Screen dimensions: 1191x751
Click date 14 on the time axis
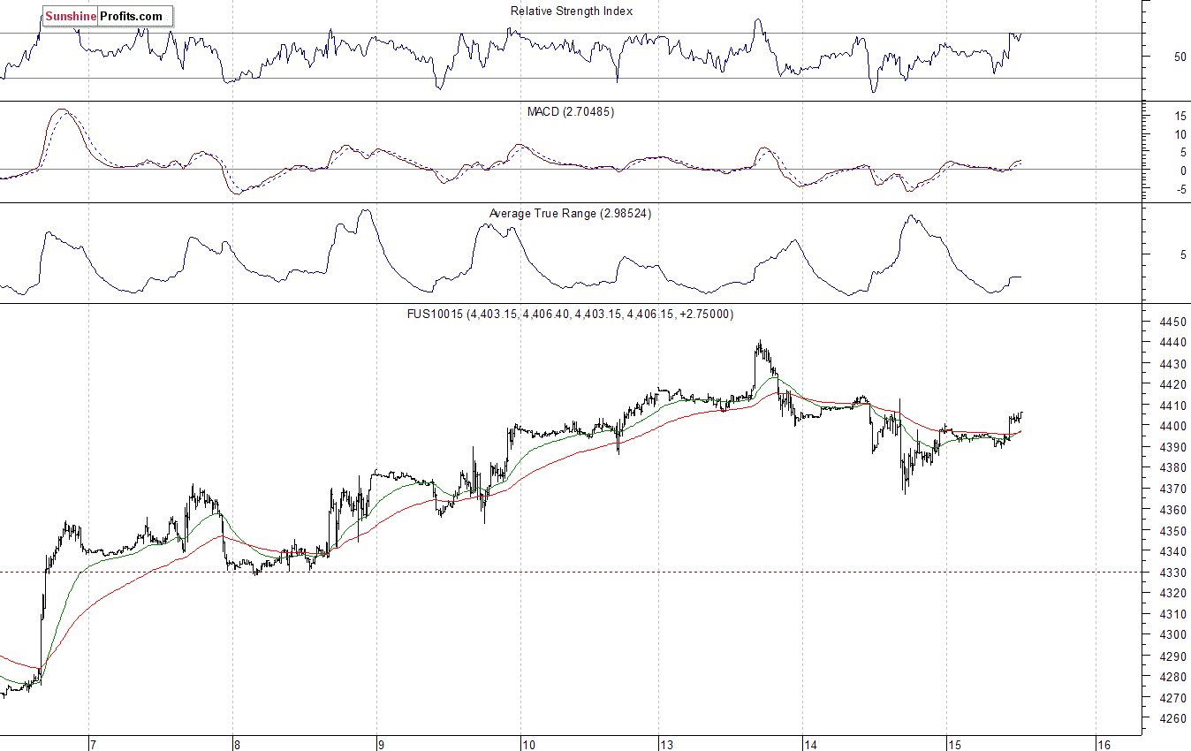coord(811,744)
